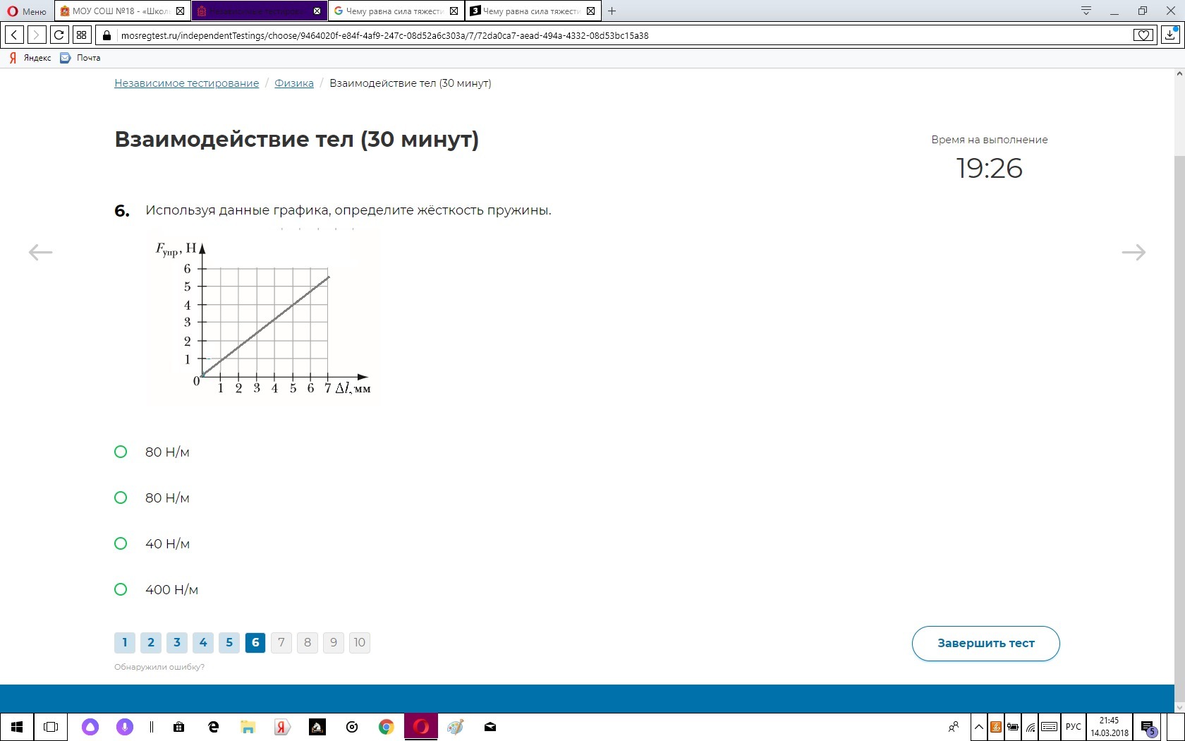Select second 80 Н/м answer option

[121, 498]
